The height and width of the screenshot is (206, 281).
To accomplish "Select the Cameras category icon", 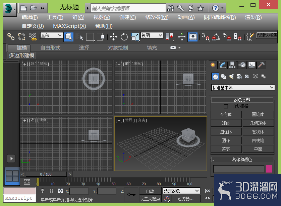I will coord(239,77).
